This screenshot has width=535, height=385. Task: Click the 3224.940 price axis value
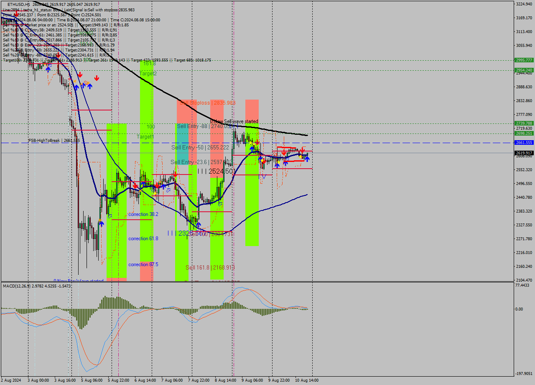click(524, 4)
